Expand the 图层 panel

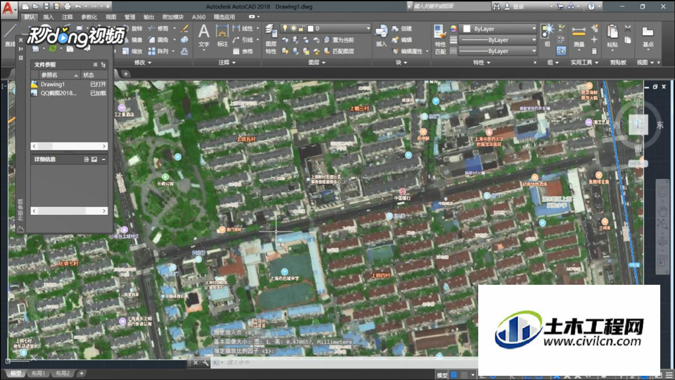317,62
